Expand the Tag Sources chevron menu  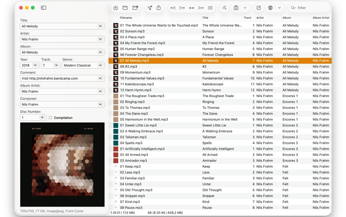(x=279, y=8)
